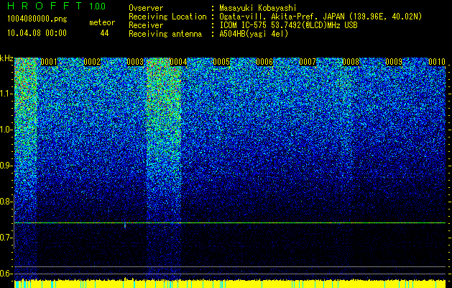Image resolution: width=452 pixels, height=288 pixels.
Task: Click the timestamp 10.04.08 00:00
Action: pyautogui.click(x=37, y=33)
